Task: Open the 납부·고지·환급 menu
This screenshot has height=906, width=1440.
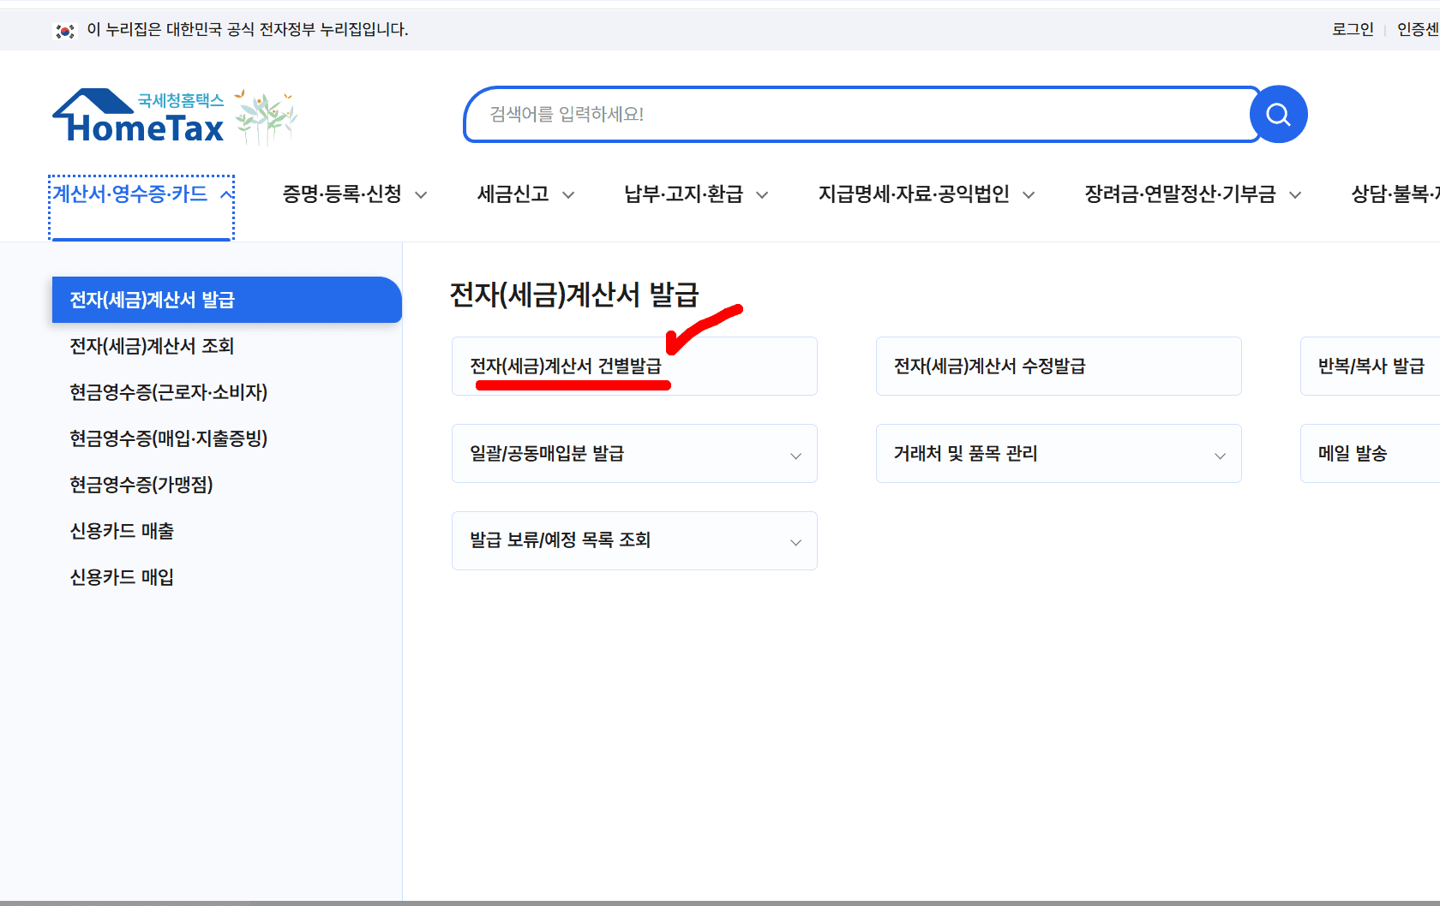Action: [696, 194]
